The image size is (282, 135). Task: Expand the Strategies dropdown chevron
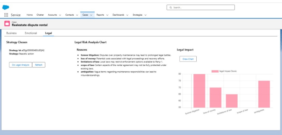[145, 15]
